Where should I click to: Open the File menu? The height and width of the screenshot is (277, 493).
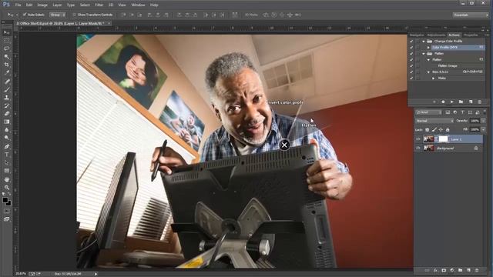pos(18,5)
